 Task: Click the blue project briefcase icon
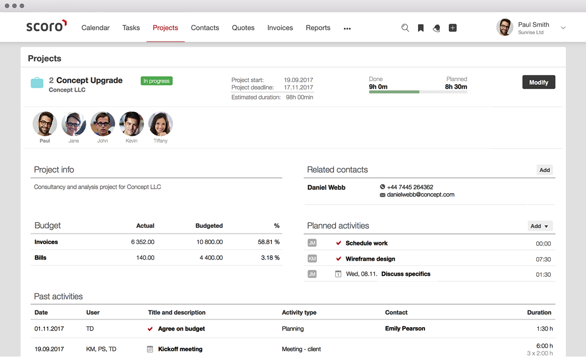point(37,83)
